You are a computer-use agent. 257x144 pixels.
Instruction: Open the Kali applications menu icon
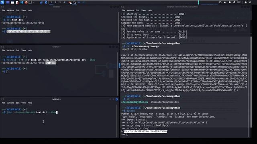pyautogui.click(x=2, y=2)
